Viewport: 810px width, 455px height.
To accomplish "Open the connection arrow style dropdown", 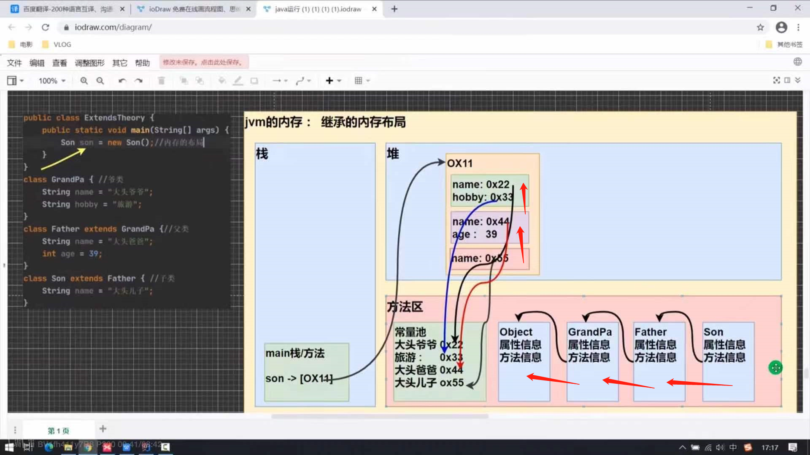I will pos(280,80).
